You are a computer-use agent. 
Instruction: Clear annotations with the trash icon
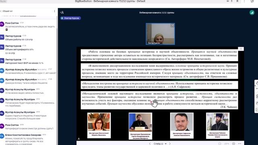pyautogui.click(x=257, y=96)
